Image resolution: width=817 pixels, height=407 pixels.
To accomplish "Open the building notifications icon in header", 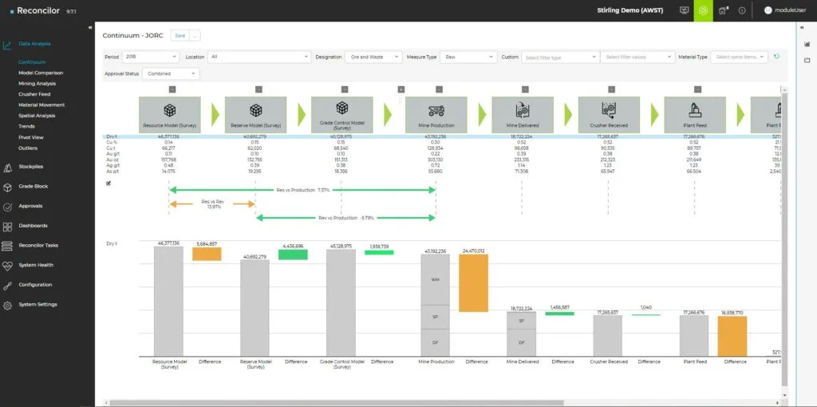I will [x=723, y=10].
